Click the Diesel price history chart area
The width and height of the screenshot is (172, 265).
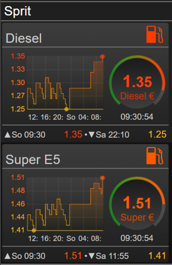pyautogui.click(x=65, y=83)
